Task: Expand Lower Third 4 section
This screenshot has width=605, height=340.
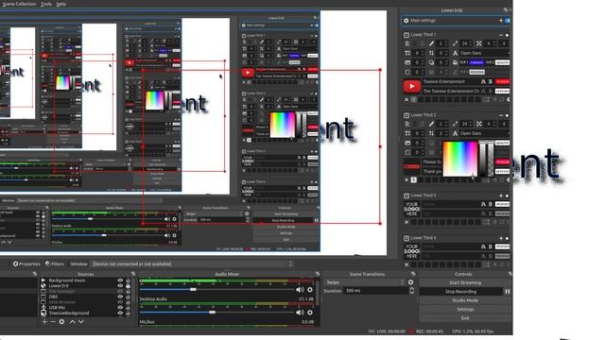Action: click(501, 238)
